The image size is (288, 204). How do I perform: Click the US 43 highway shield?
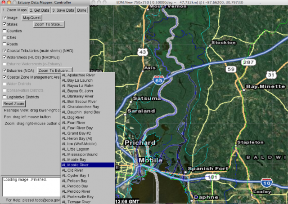[143, 53]
